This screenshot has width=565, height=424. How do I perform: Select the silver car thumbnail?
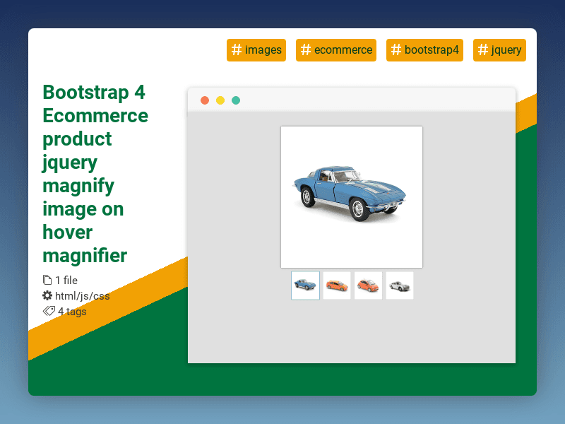[x=399, y=285]
